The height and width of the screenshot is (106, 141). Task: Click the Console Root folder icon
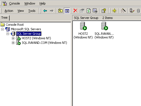3,25
